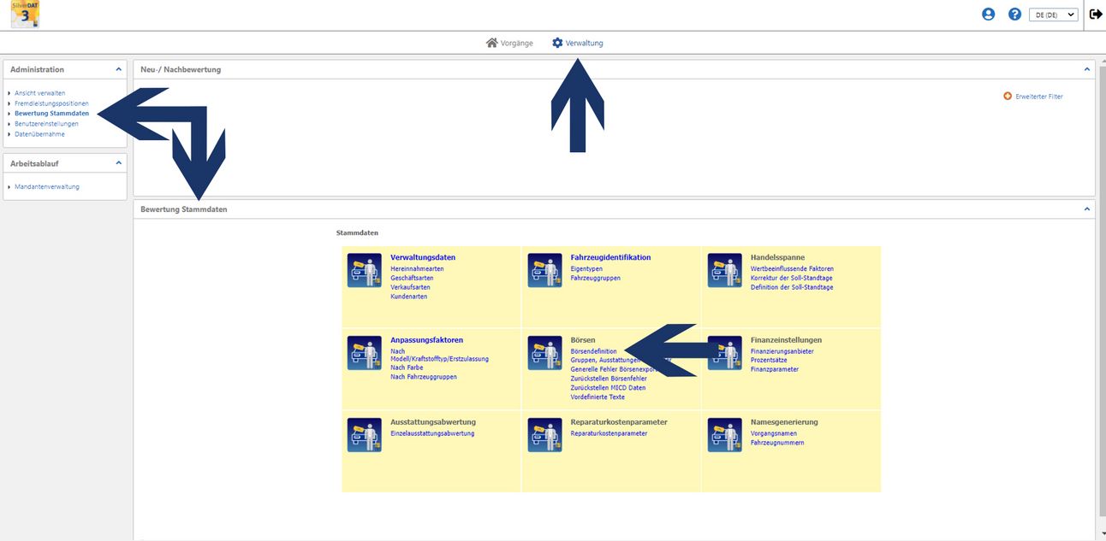This screenshot has height=541, width=1106.
Task: Switch to the Vorgänge tab
Action: 509,43
